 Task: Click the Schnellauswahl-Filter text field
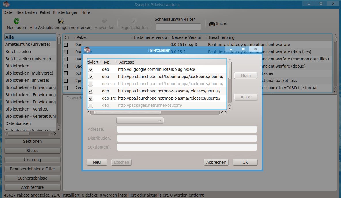click(x=178, y=27)
